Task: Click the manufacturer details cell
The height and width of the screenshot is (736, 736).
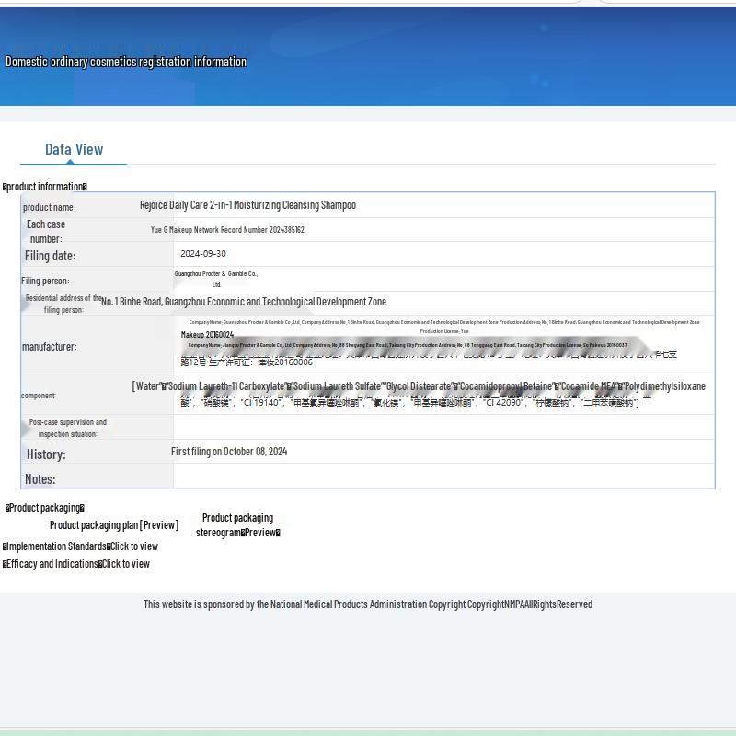Action: [443, 345]
